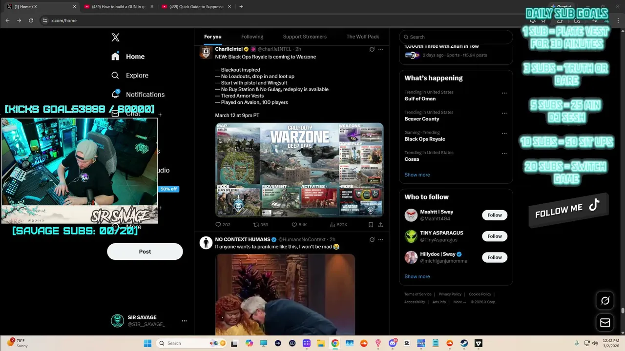
Task: Click the X logo in the sidebar
Action: 115,38
